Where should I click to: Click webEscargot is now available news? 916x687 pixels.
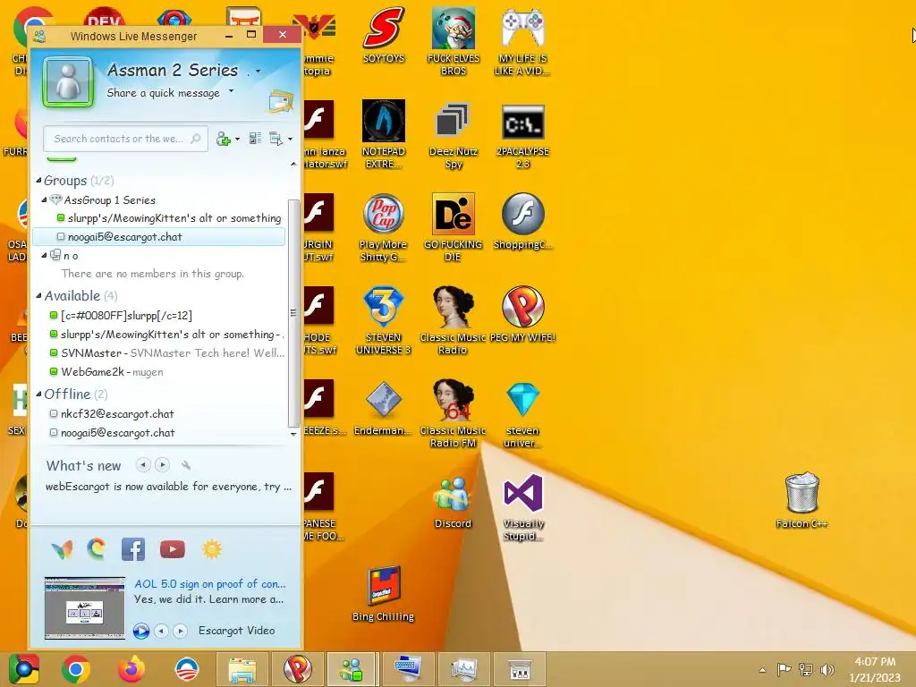pyautogui.click(x=168, y=487)
